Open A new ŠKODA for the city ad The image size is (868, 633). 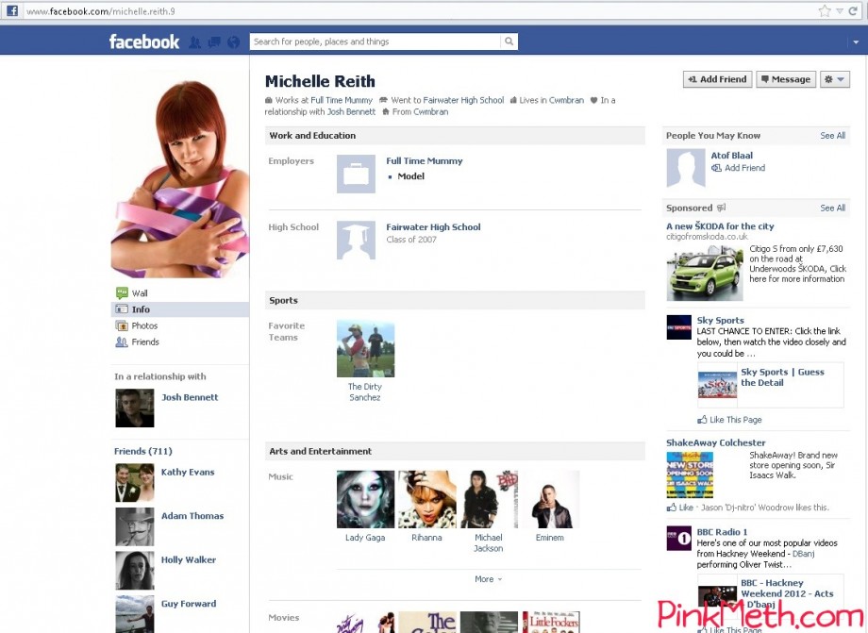(720, 226)
